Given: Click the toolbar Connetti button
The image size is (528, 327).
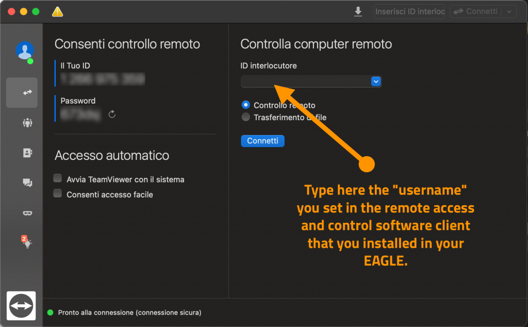Looking at the screenshot, I should pyautogui.click(x=475, y=11).
